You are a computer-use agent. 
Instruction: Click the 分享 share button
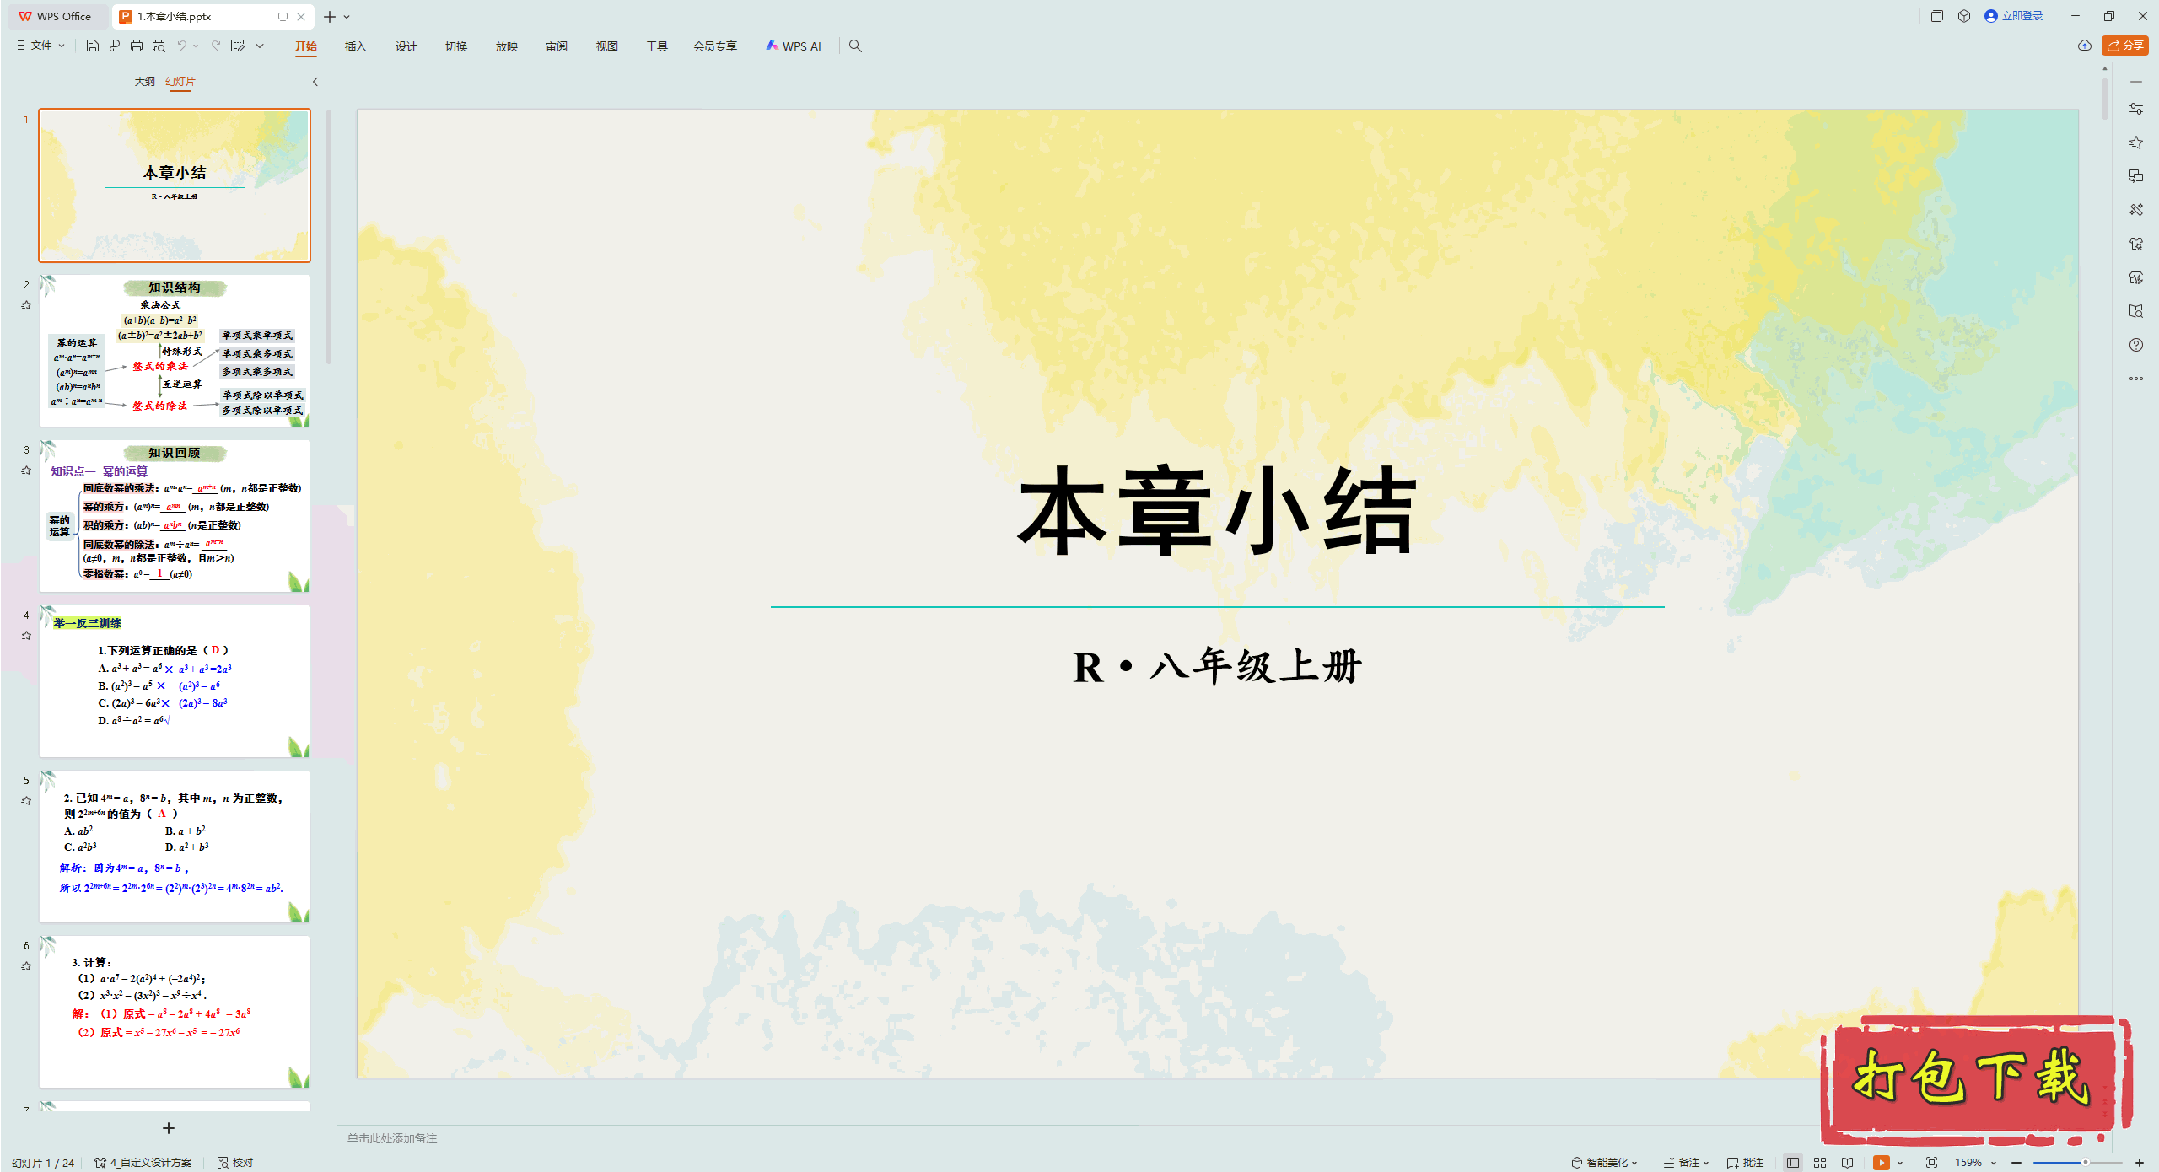pyautogui.click(x=2125, y=46)
